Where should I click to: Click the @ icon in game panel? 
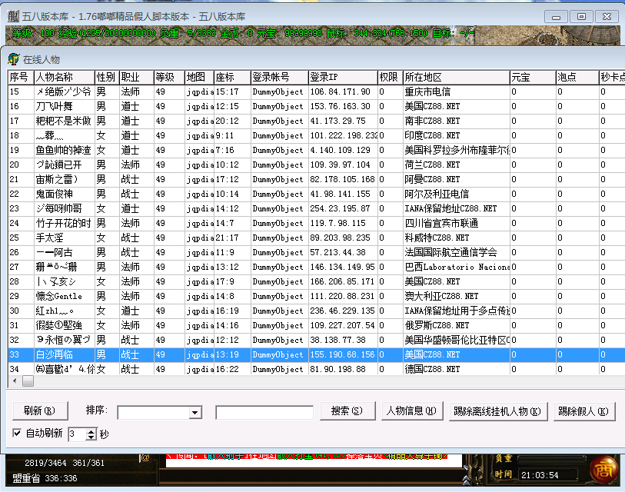tap(145, 457)
